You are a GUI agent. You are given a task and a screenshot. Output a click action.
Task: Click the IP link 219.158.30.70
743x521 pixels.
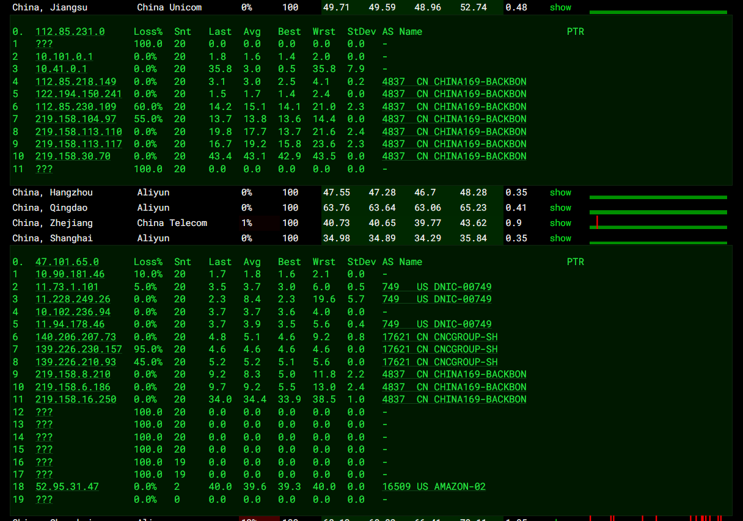click(73, 156)
